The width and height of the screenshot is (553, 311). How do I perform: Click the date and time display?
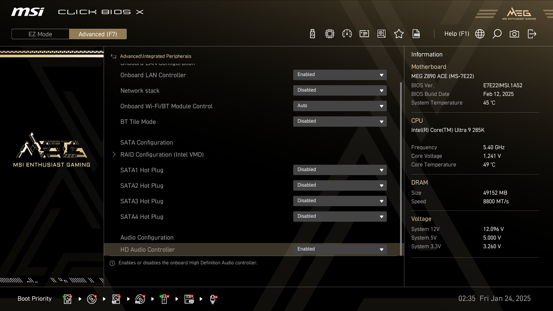click(x=495, y=298)
